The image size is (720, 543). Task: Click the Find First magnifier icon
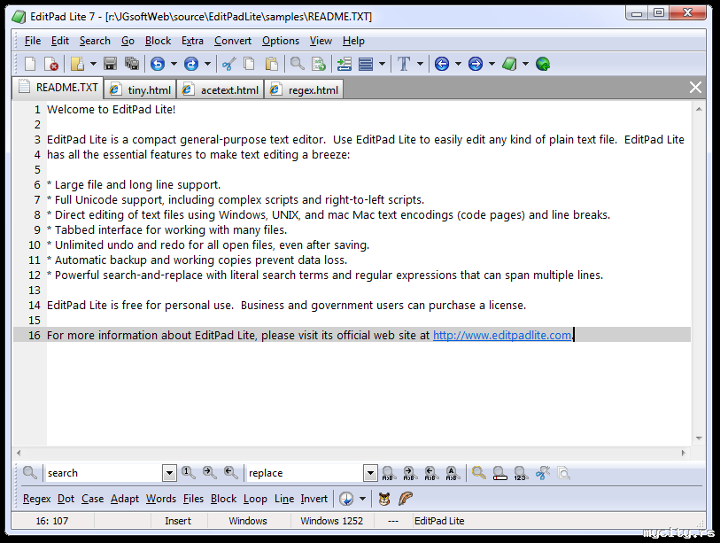189,473
